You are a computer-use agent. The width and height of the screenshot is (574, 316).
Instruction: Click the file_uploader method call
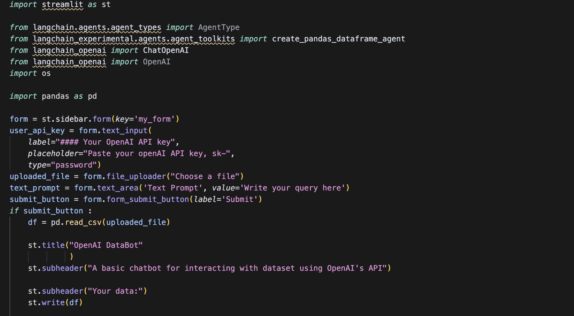point(136,177)
